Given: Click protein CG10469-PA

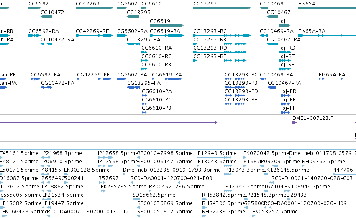Looking at the screenshot, I should click(277, 75).
